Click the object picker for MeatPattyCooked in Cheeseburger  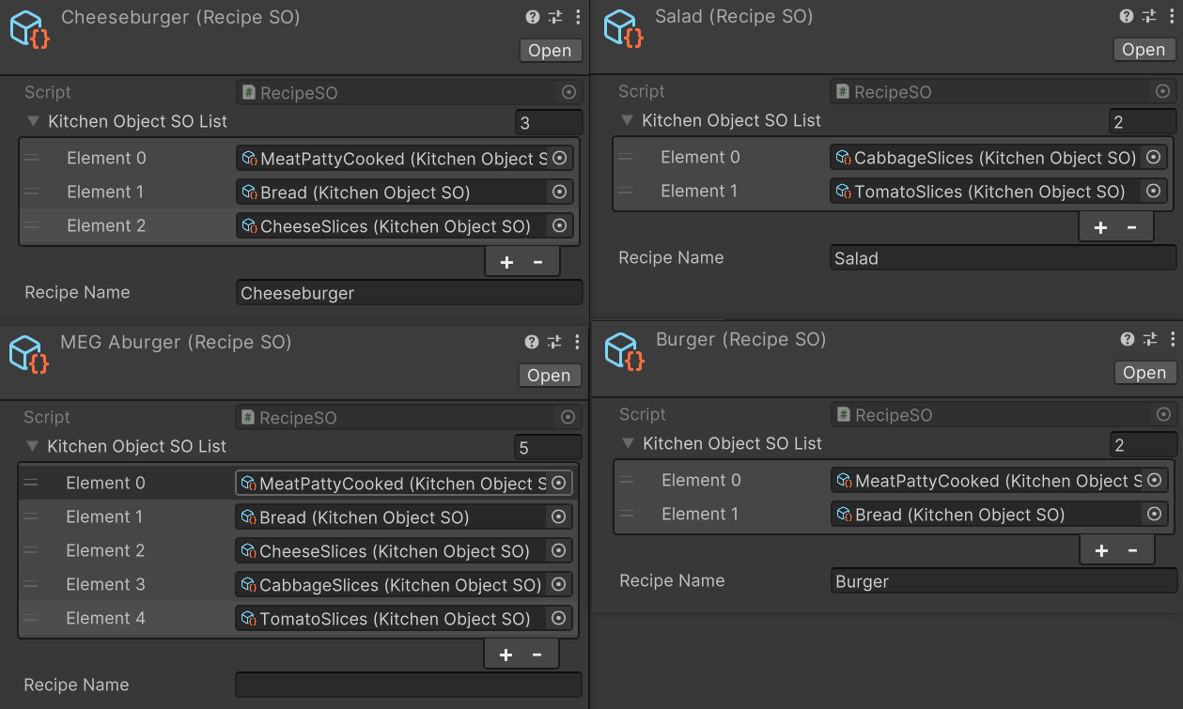[x=559, y=158]
